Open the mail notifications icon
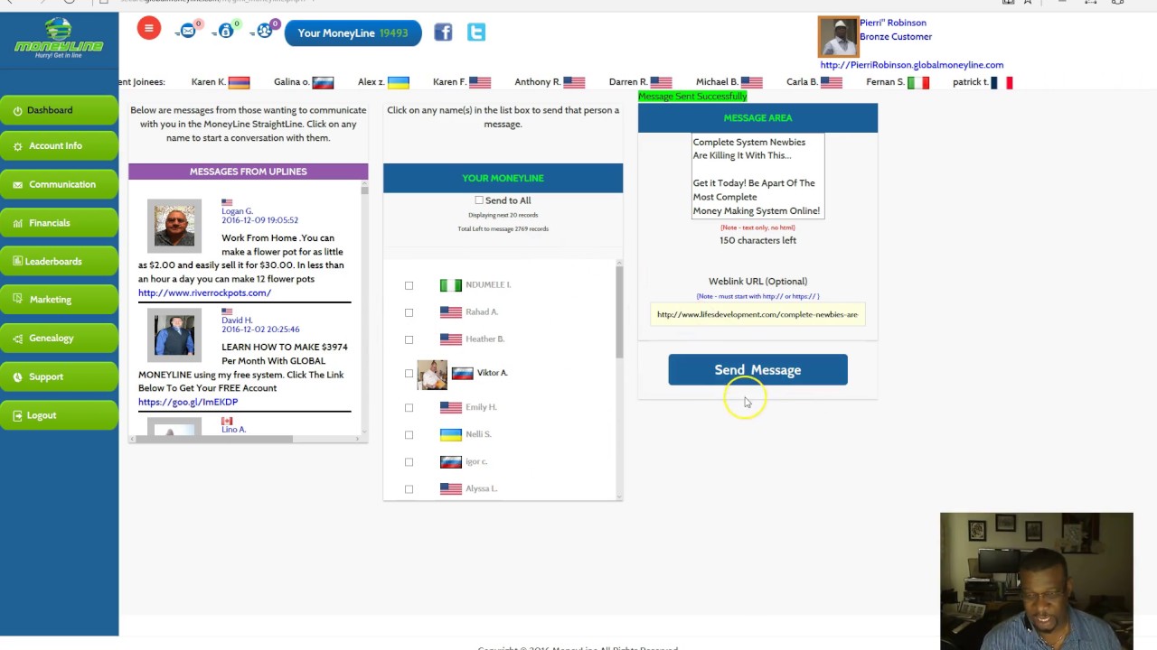 pyautogui.click(x=187, y=32)
